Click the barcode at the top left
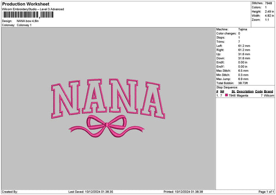This screenshot has height=195, width=276. 28,15
